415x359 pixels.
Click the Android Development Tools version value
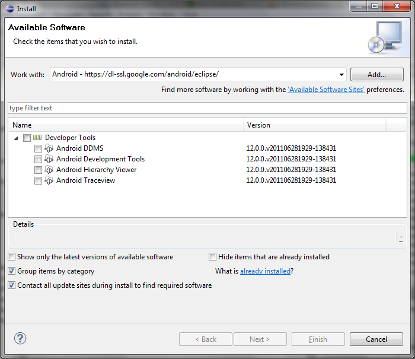point(291,159)
